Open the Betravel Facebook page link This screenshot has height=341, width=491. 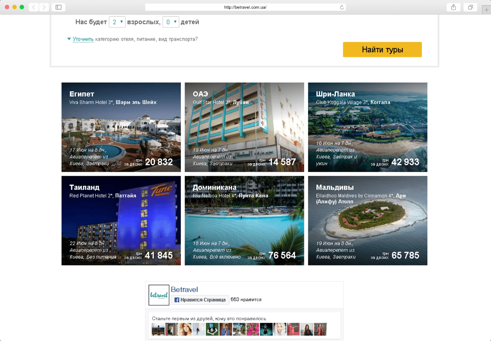click(x=184, y=289)
